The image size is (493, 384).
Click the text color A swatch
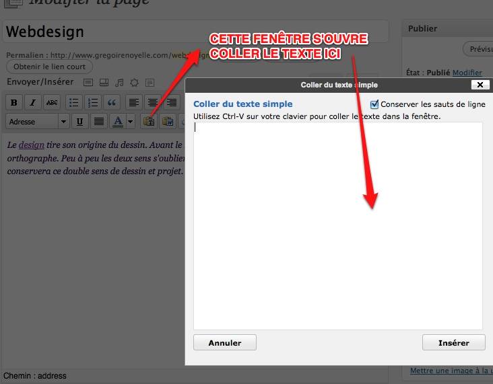point(118,122)
